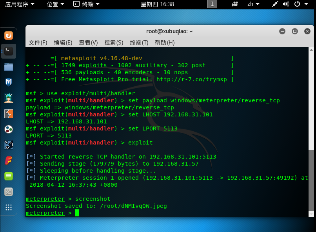Maximize the terminal window
The height and width of the screenshot is (232, 316).
point(295,31)
